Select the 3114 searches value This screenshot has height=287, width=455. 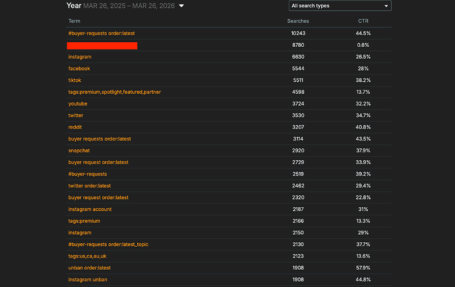[298, 139]
